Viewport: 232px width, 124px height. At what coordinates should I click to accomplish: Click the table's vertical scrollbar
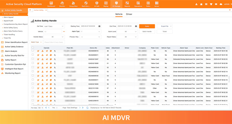[229, 79]
